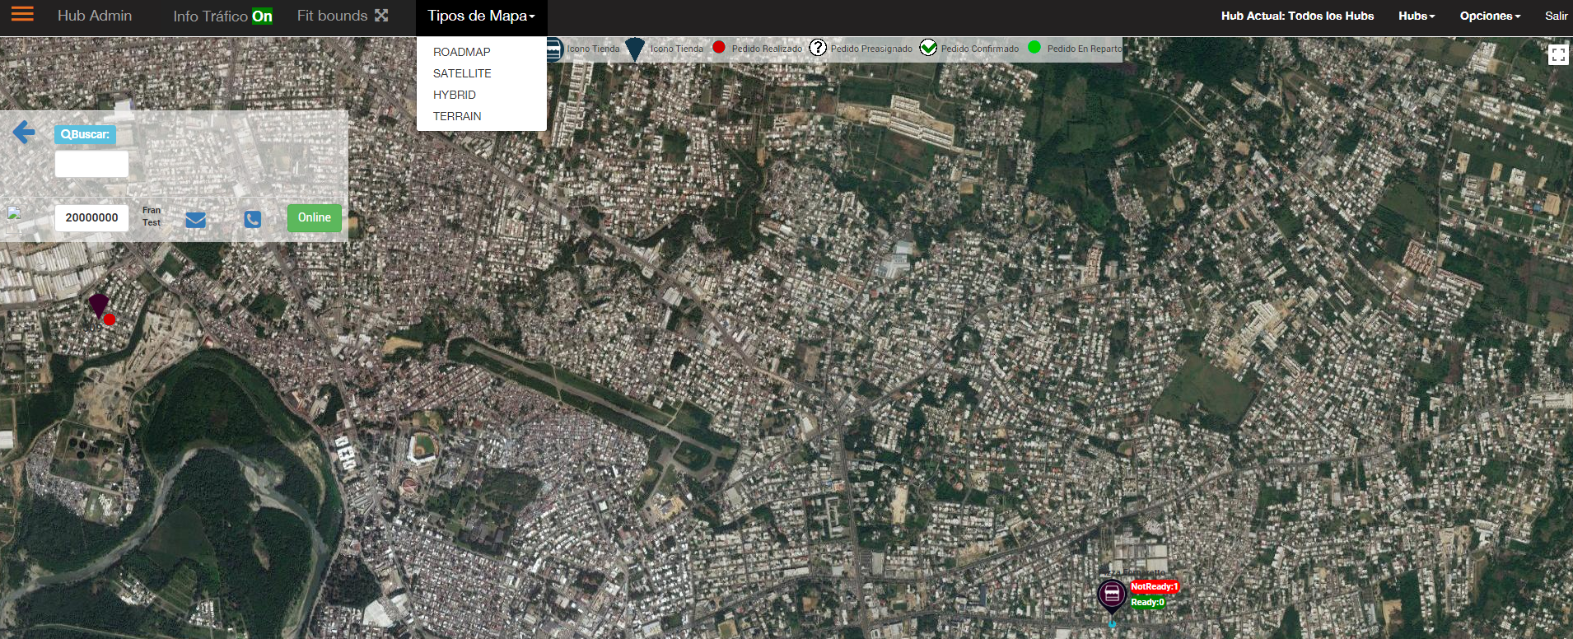Click the Hub Admin link
The image size is (1573, 639).
(x=95, y=16)
